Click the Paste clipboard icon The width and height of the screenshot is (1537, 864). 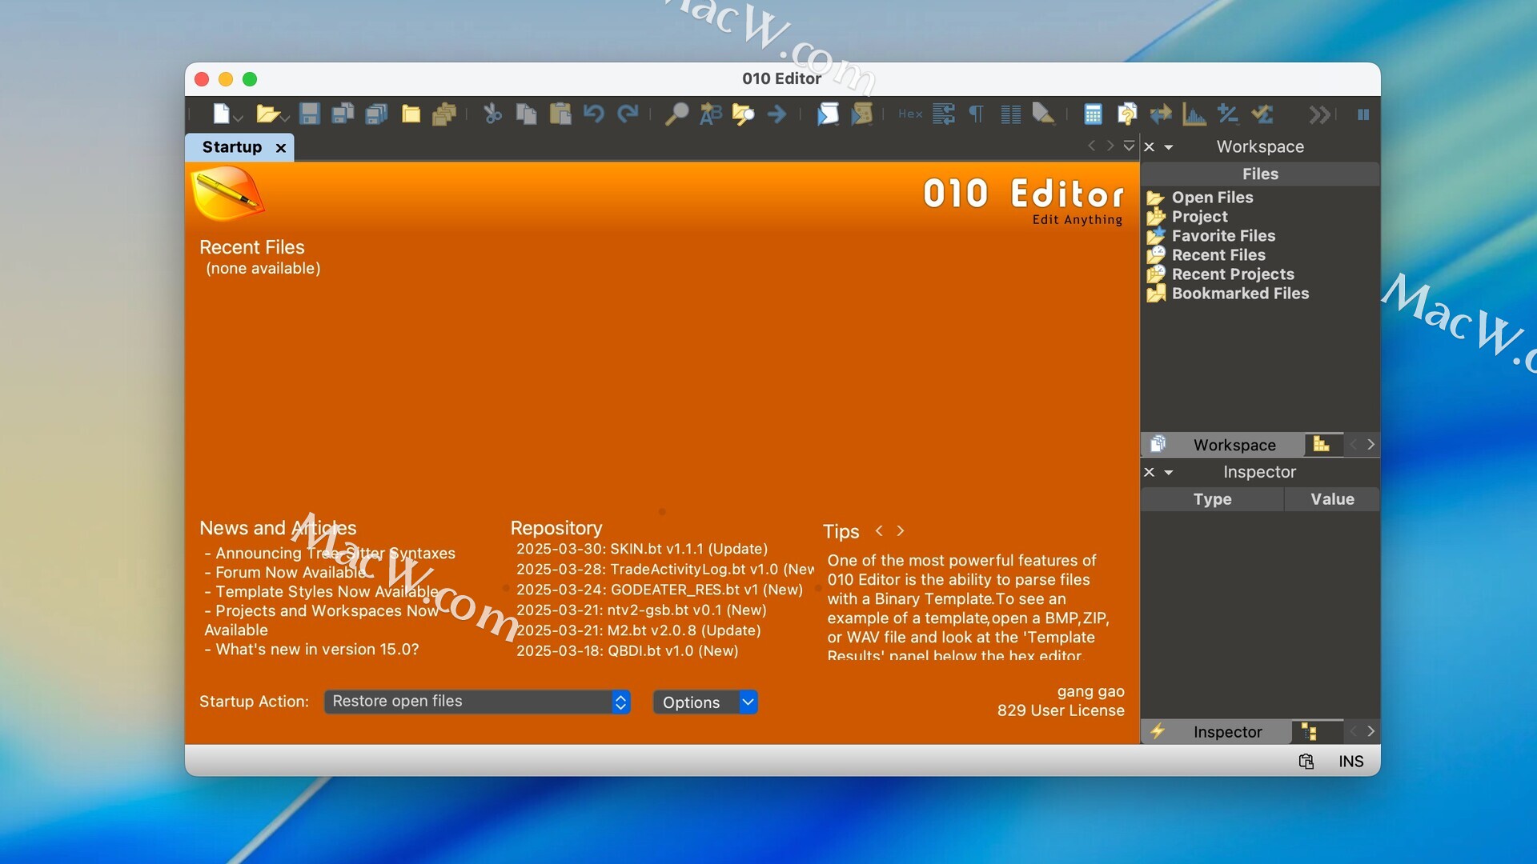560,114
